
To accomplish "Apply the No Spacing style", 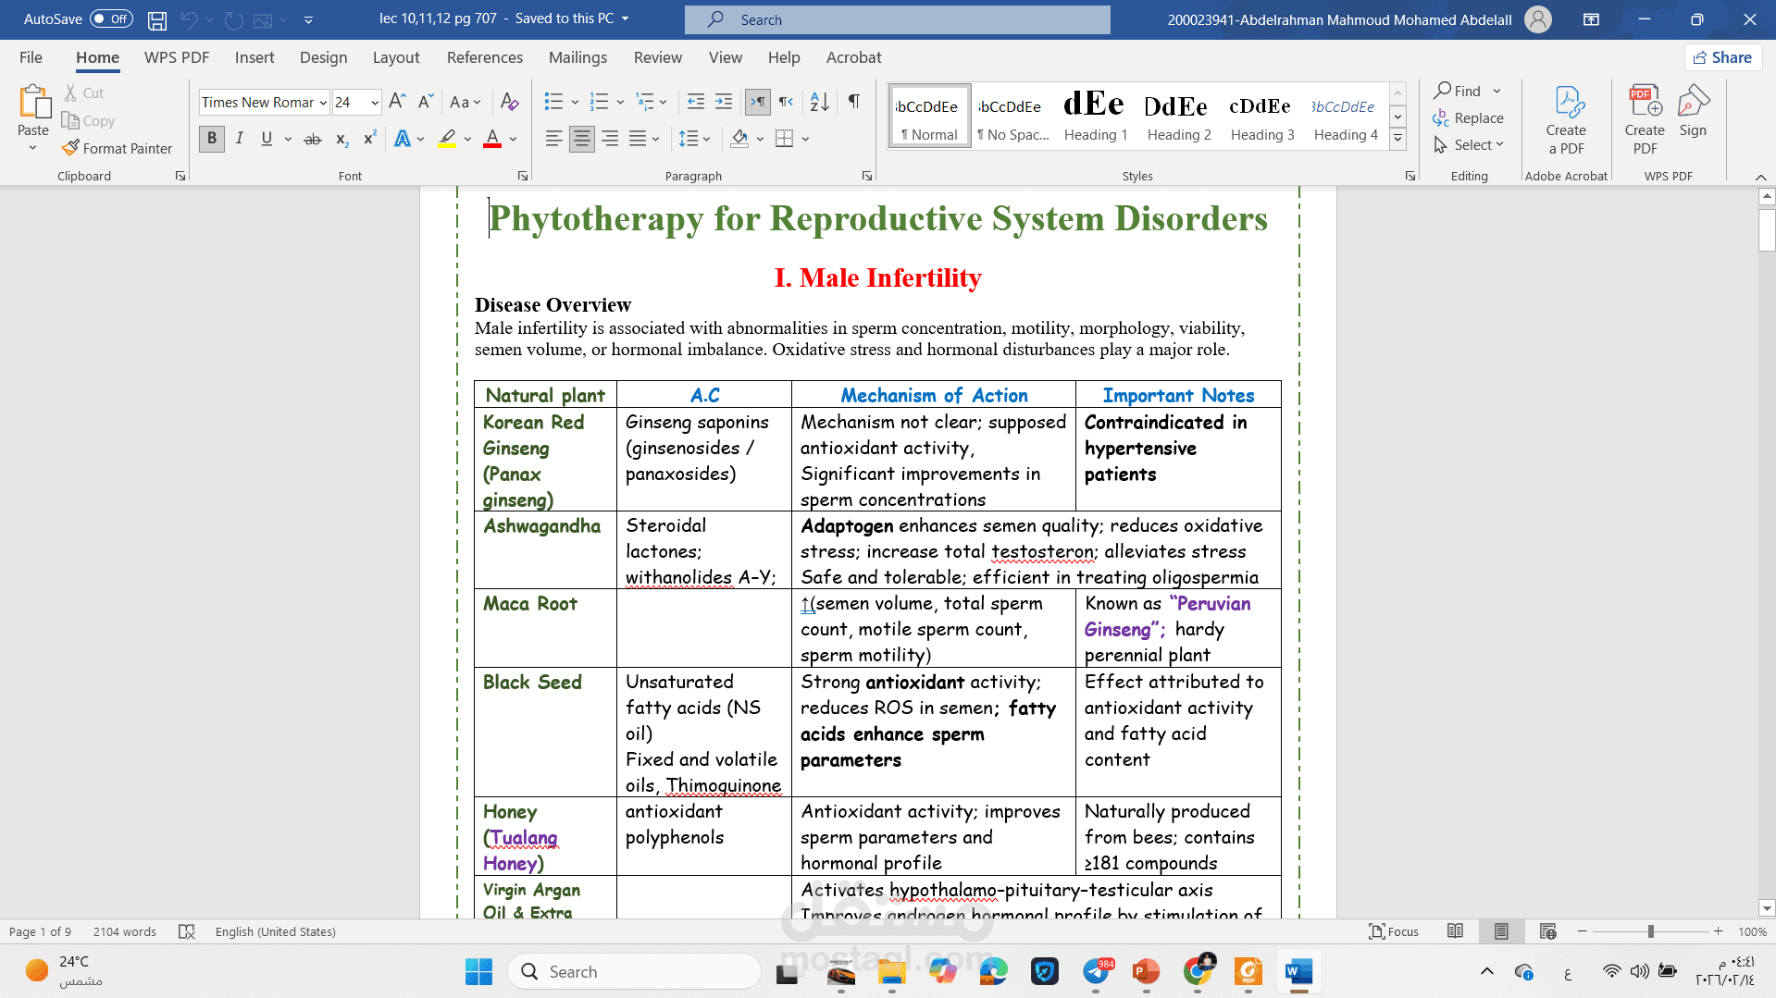I will click(x=1012, y=116).
